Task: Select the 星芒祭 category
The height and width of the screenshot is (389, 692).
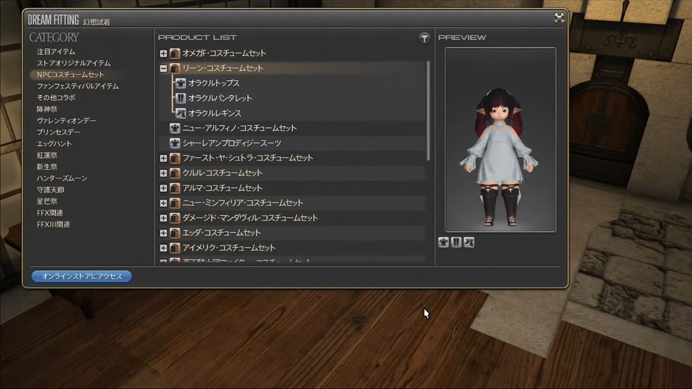Action: click(47, 202)
